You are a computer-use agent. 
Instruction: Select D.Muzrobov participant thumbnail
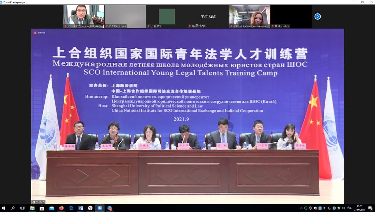(x=291, y=16)
